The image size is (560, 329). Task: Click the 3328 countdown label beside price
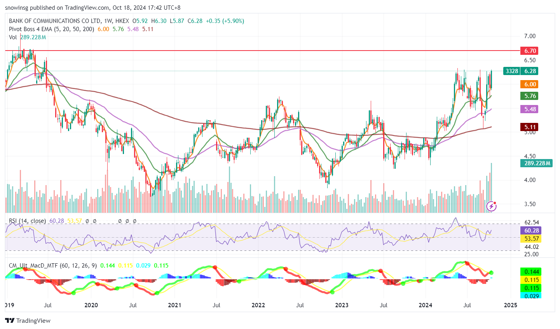pyautogui.click(x=512, y=71)
